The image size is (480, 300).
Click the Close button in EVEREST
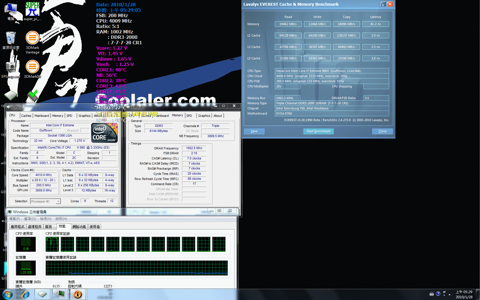(x=383, y=131)
